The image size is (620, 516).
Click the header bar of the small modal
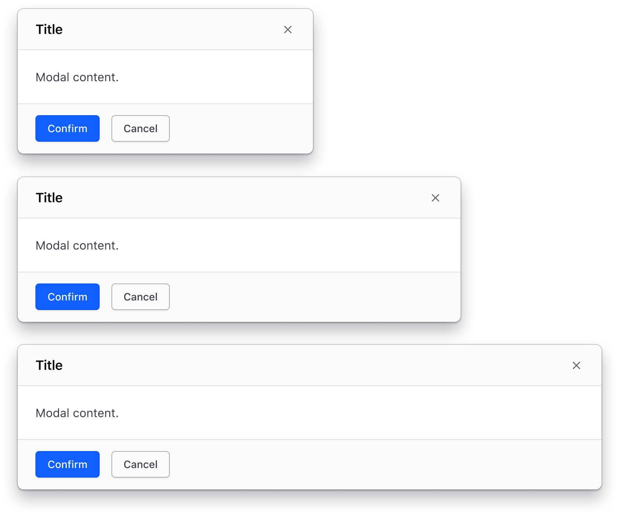[x=166, y=30]
